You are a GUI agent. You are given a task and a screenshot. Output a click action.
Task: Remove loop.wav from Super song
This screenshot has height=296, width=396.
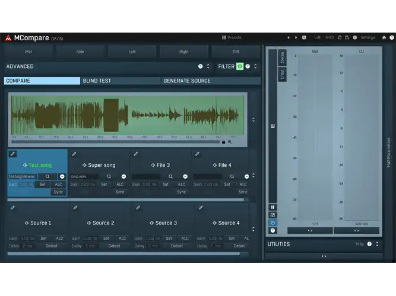click(x=123, y=176)
